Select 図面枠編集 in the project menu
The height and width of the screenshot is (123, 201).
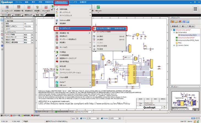(x=73, y=9)
